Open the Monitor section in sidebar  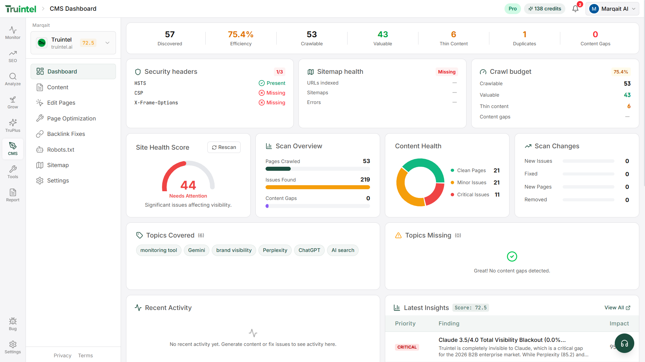pyautogui.click(x=13, y=33)
